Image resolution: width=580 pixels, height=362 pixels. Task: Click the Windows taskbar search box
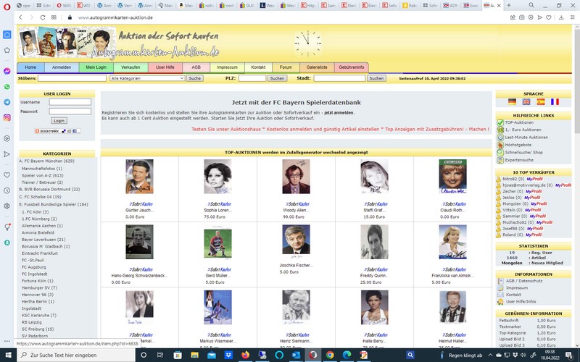[x=76, y=355]
